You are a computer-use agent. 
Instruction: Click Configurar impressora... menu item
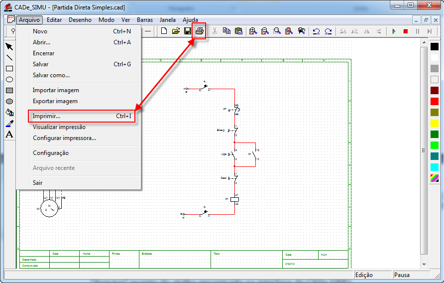[64, 138]
